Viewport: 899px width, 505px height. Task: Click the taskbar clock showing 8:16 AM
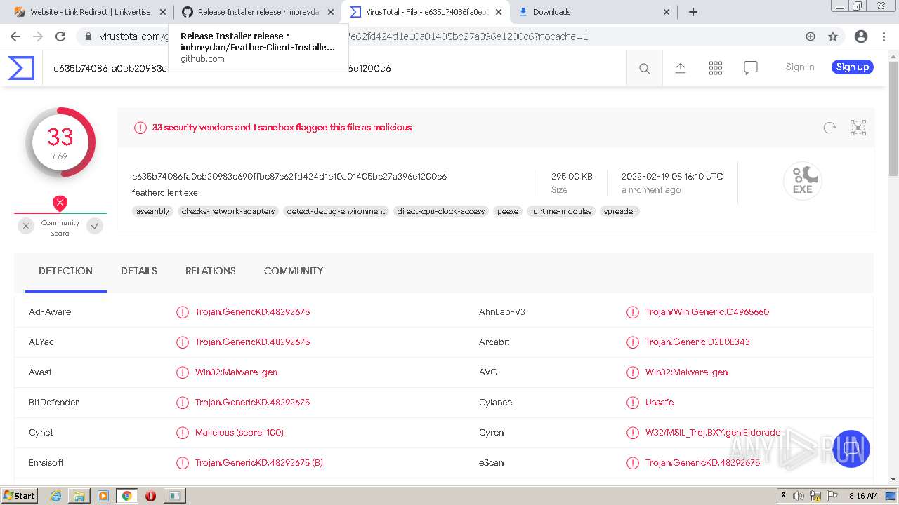(863, 496)
